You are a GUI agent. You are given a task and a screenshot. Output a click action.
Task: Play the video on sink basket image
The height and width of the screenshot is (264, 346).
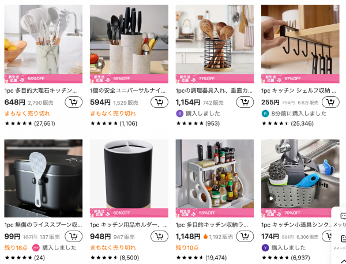(x=271, y=198)
